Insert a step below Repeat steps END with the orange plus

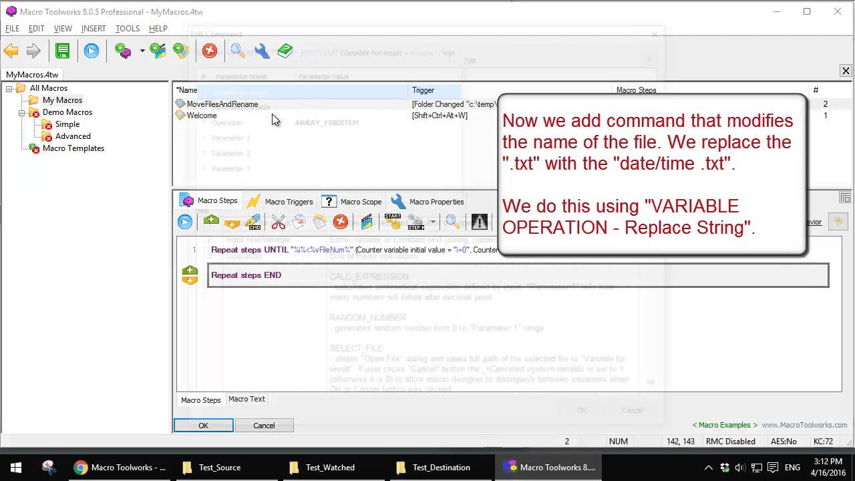point(190,280)
